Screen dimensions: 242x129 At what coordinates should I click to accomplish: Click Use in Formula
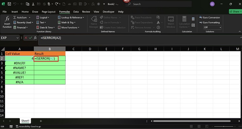tap(110, 22)
